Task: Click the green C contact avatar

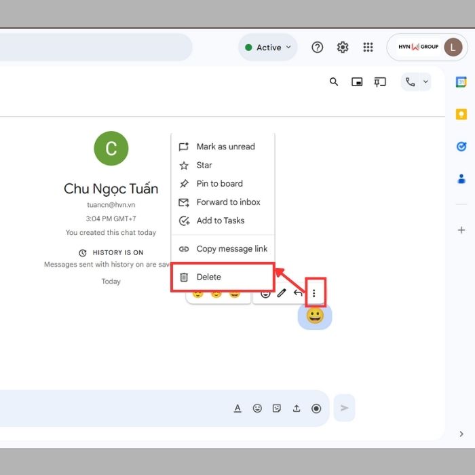Action: [x=111, y=148]
